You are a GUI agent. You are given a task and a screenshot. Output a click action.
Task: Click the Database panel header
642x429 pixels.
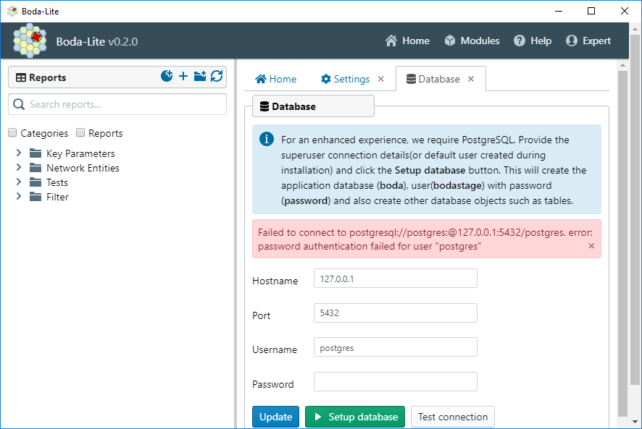tap(313, 106)
